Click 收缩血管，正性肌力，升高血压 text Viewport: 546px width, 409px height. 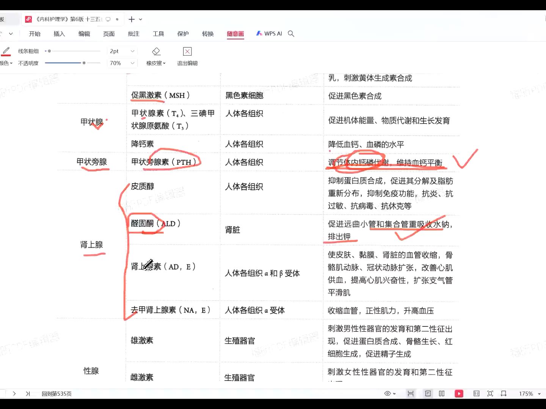tap(381, 311)
